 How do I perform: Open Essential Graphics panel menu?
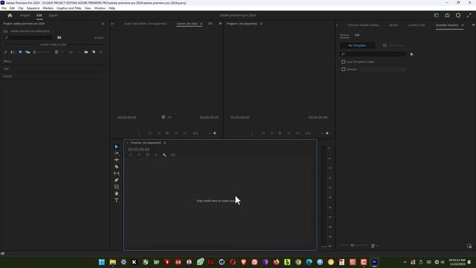463,25
